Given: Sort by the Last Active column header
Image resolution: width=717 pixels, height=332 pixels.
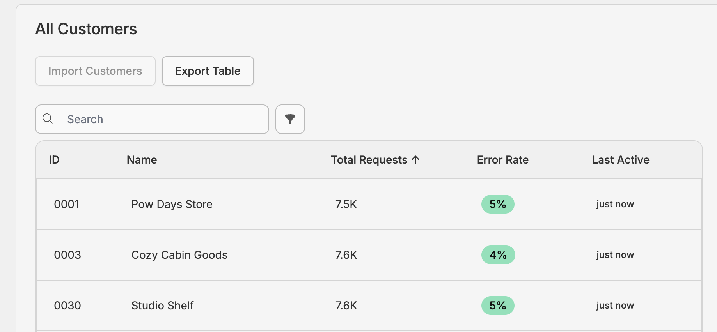Looking at the screenshot, I should [621, 160].
